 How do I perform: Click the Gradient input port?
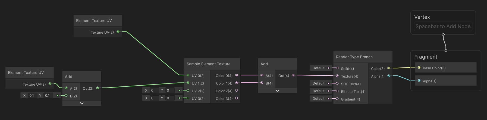pos(337,99)
